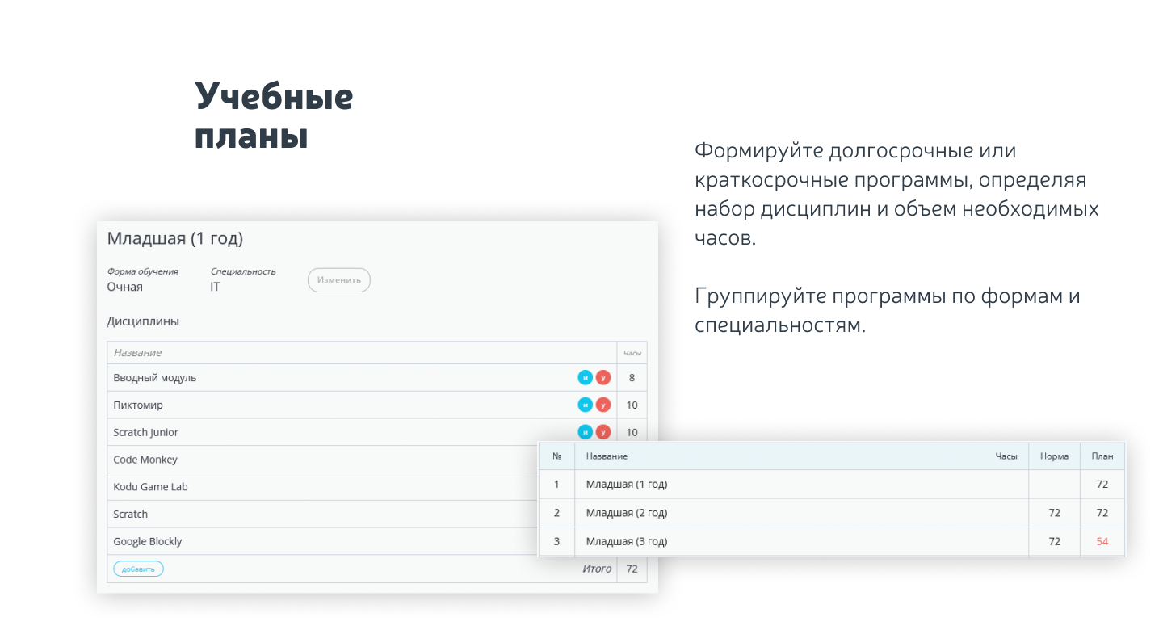Click the Форма обучения label
The width and height of the screenshot is (1163, 630).
point(143,271)
